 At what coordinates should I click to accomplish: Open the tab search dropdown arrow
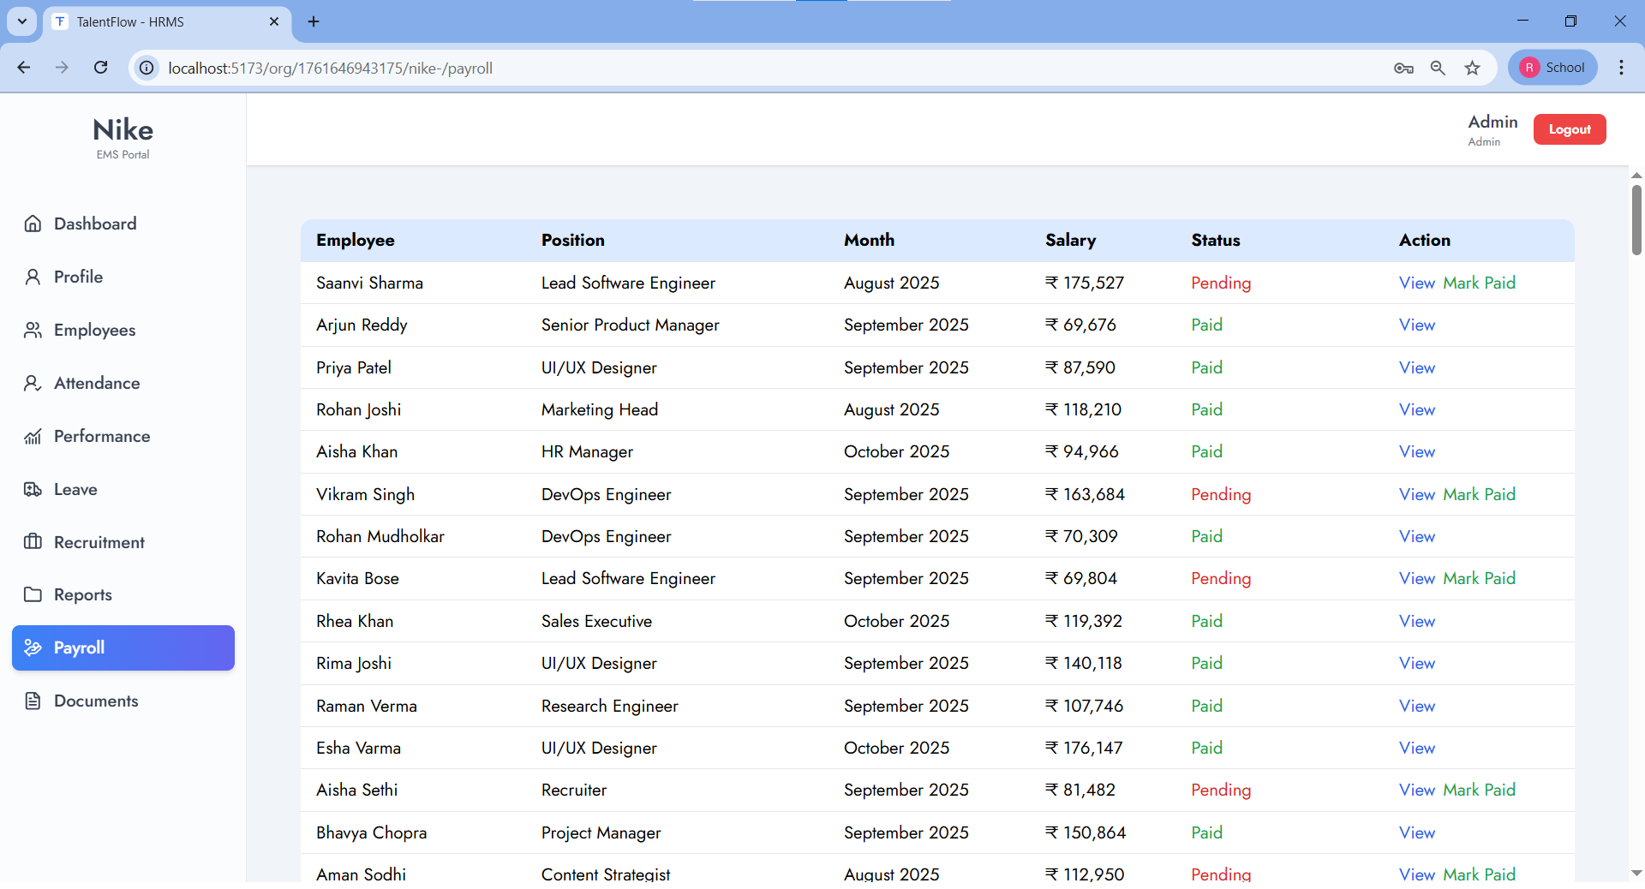point(22,21)
